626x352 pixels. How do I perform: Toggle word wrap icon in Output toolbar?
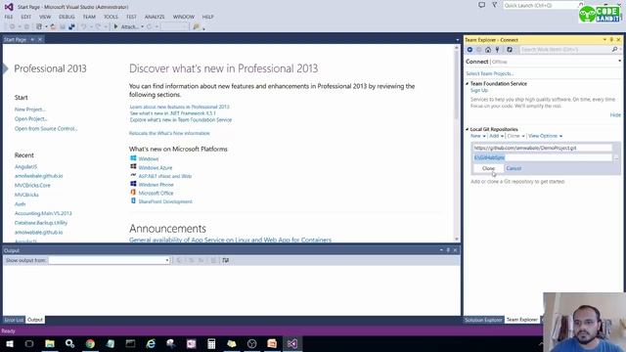coord(226,260)
